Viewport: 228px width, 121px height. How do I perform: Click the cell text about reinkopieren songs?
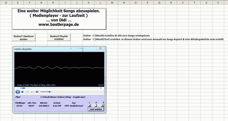pos(117,35)
